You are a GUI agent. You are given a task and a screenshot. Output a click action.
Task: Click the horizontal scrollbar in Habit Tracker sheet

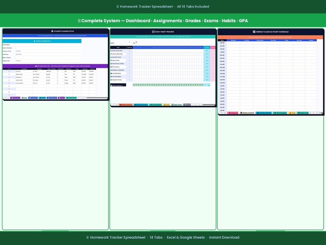point(208,105)
